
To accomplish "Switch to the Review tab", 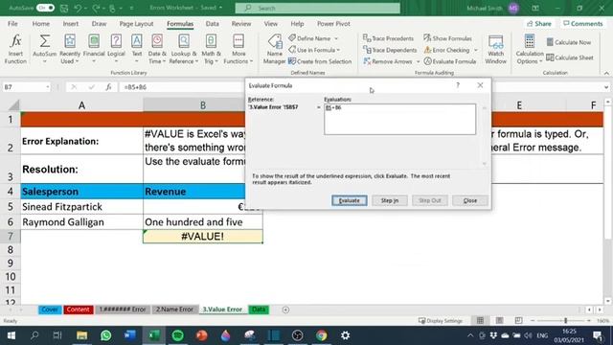I will [241, 24].
